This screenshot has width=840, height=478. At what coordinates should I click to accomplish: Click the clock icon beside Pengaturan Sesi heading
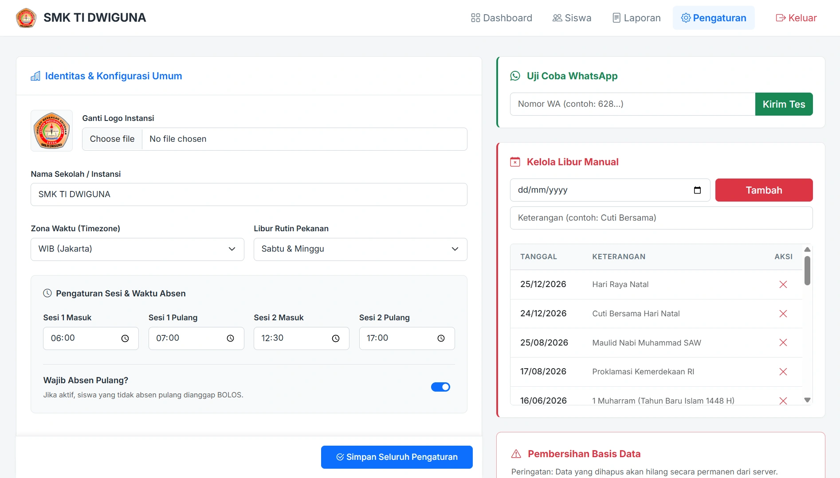(x=47, y=293)
